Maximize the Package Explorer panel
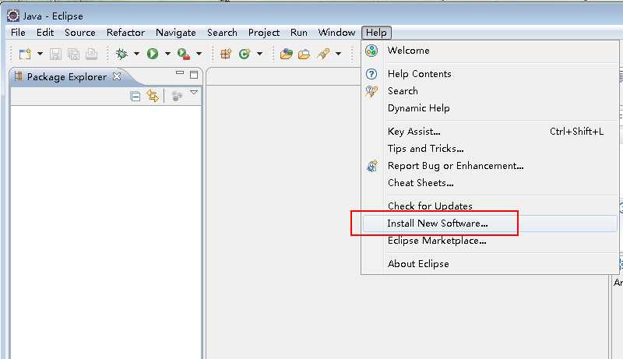623x359 pixels. (194, 74)
